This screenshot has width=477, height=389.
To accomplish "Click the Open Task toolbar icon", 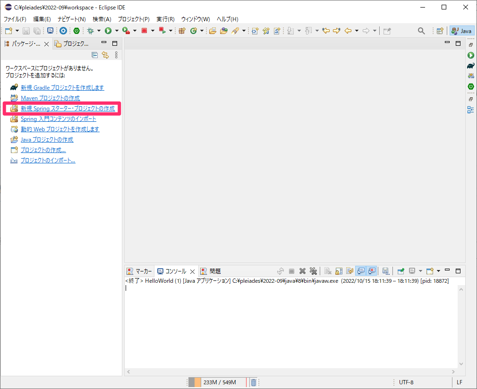I will 224,31.
